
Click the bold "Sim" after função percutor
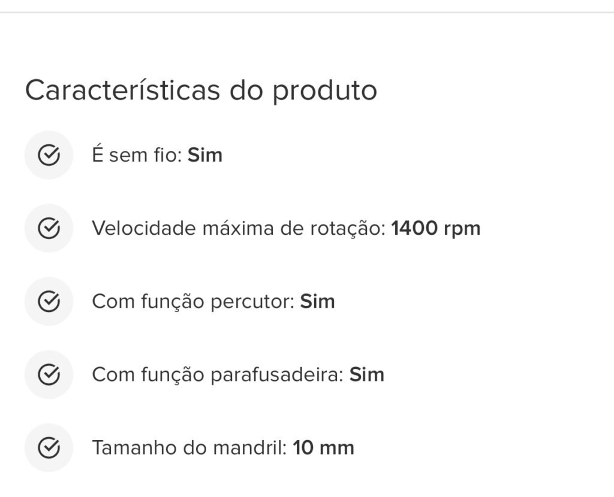coord(318,301)
